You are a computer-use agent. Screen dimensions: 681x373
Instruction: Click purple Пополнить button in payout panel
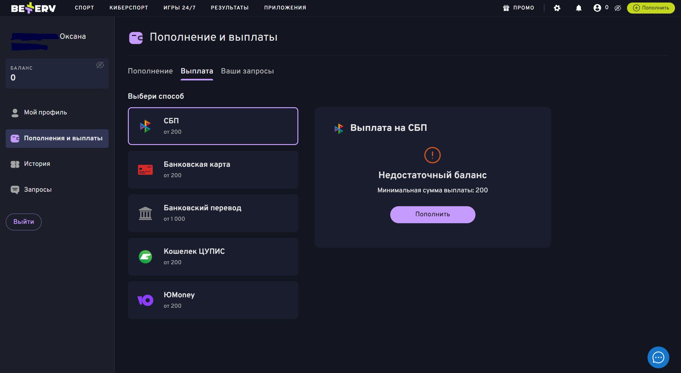point(433,214)
